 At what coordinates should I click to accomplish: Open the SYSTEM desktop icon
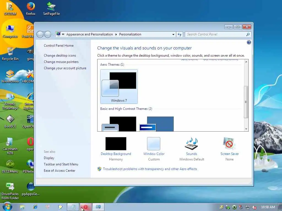pos(10,9)
